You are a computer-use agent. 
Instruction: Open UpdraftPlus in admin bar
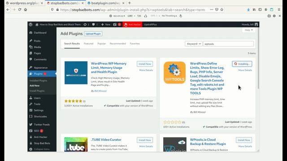[x=150, y=25]
